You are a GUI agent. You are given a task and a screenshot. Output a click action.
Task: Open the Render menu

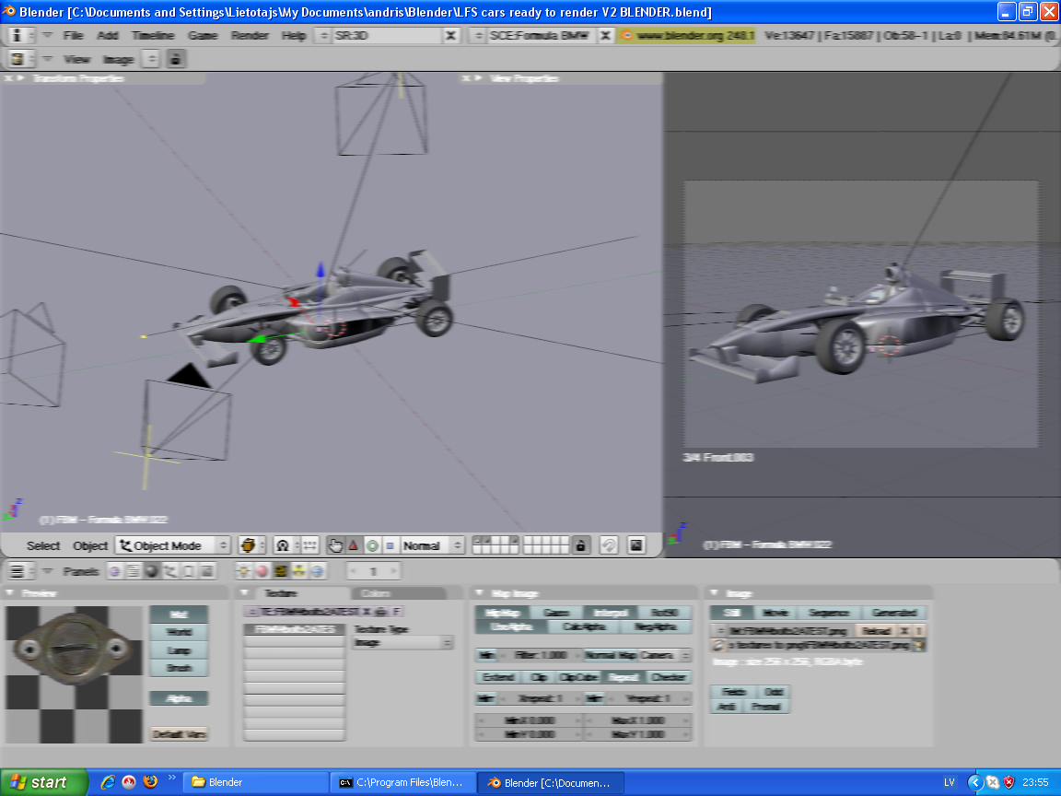pyautogui.click(x=250, y=35)
